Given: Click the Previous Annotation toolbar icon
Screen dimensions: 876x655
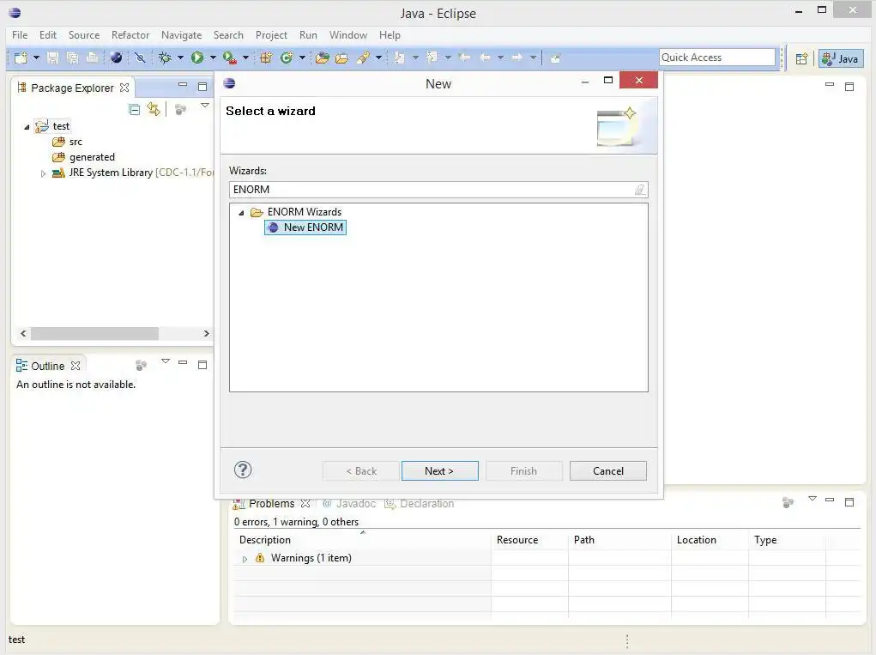Looking at the screenshot, I should pos(432,58).
